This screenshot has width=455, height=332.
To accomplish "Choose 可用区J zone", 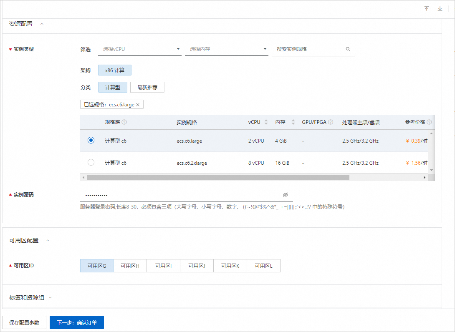I will click(x=197, y=266).
